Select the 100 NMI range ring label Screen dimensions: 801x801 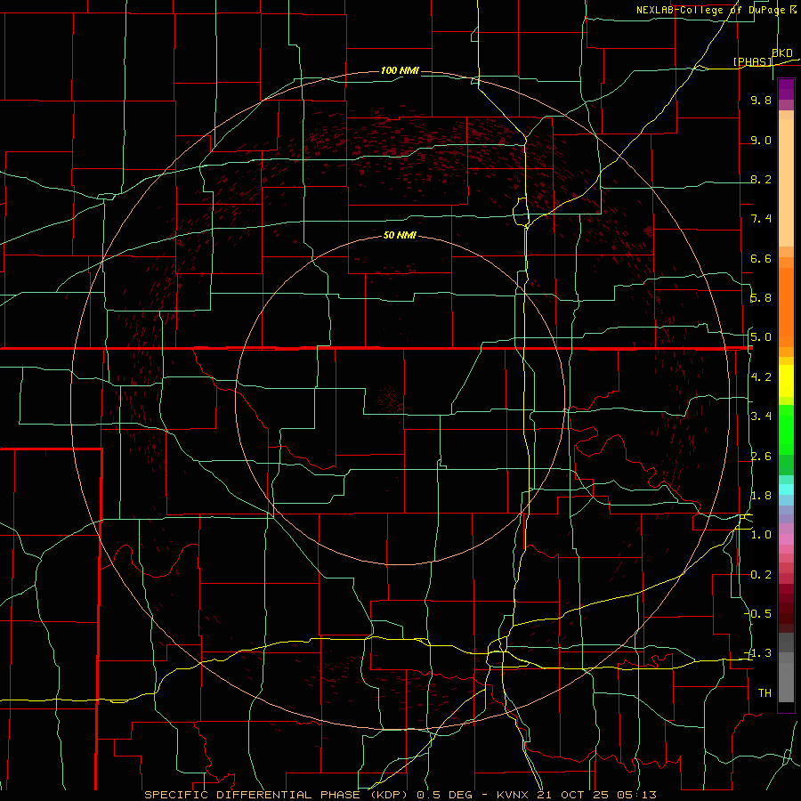click(400, 70)
